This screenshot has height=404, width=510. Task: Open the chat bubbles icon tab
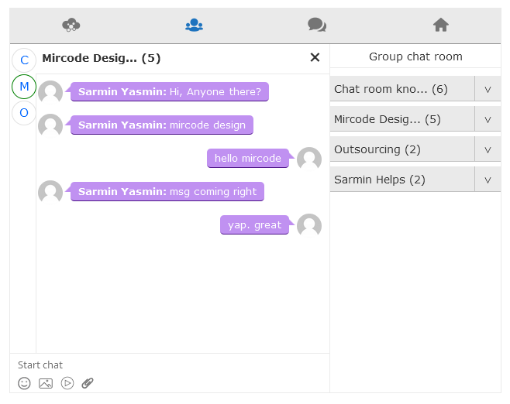coord(317,25)
